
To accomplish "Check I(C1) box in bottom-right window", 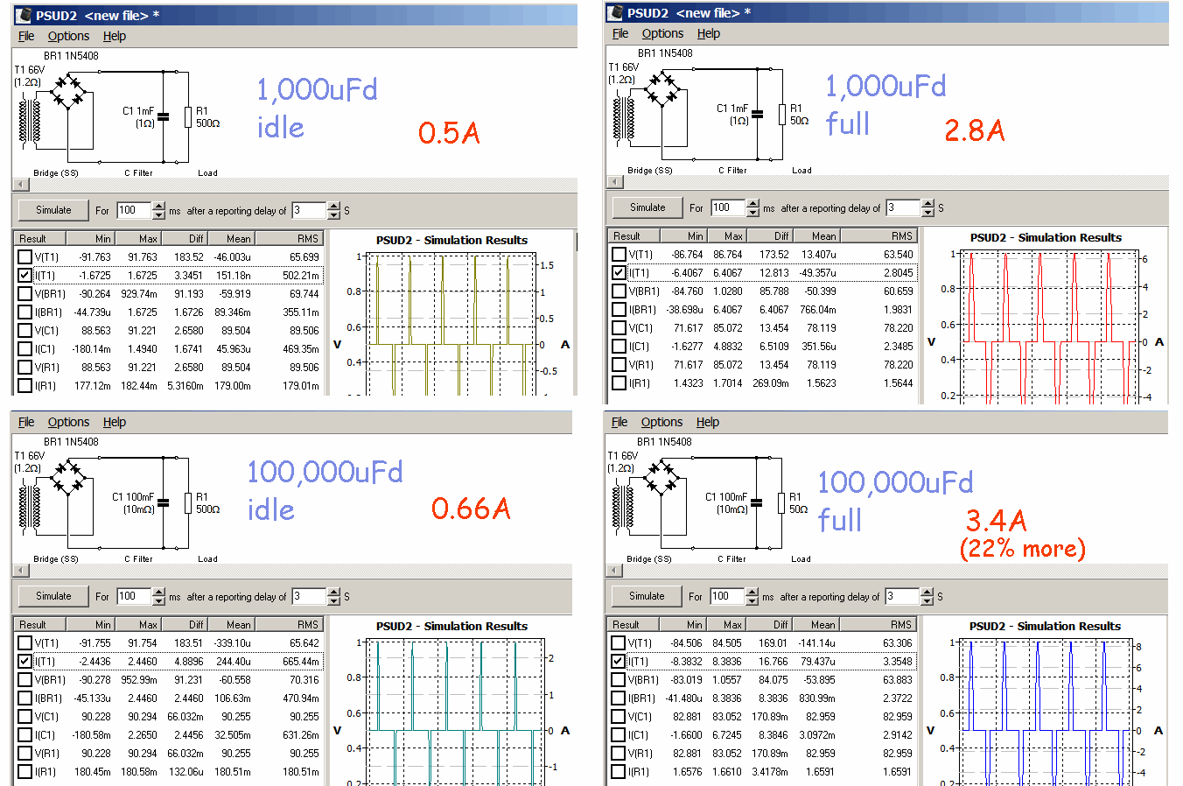I will [x=618, y=734].
